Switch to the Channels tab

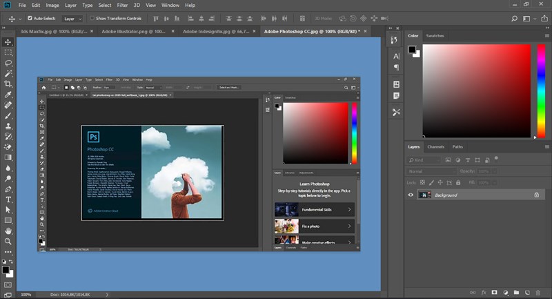click(436, 147)
